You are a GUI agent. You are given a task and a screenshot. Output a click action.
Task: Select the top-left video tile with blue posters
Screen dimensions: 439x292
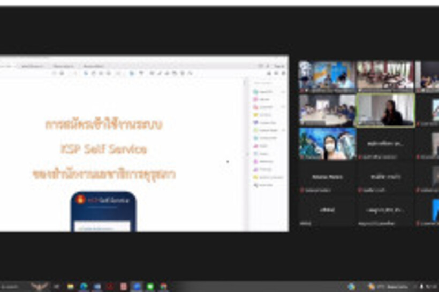(x=327, y=77)
